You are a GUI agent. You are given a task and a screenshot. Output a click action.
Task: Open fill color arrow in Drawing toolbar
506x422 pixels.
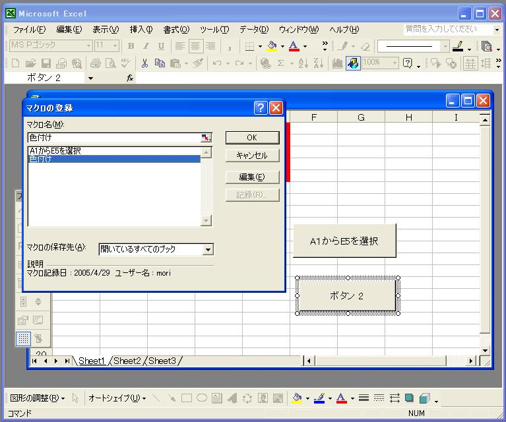coord(307,398)
